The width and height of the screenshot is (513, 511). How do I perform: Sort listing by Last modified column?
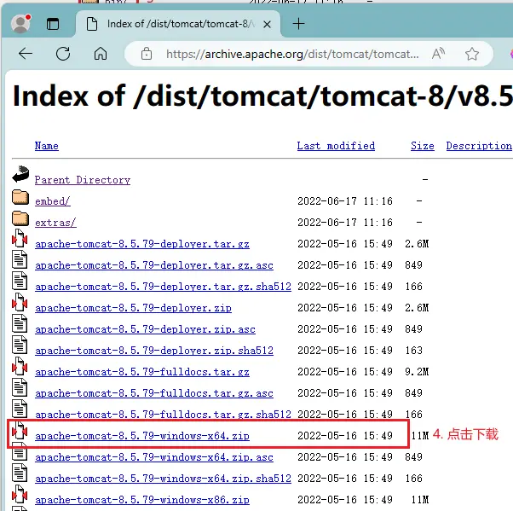pos(336,146)
